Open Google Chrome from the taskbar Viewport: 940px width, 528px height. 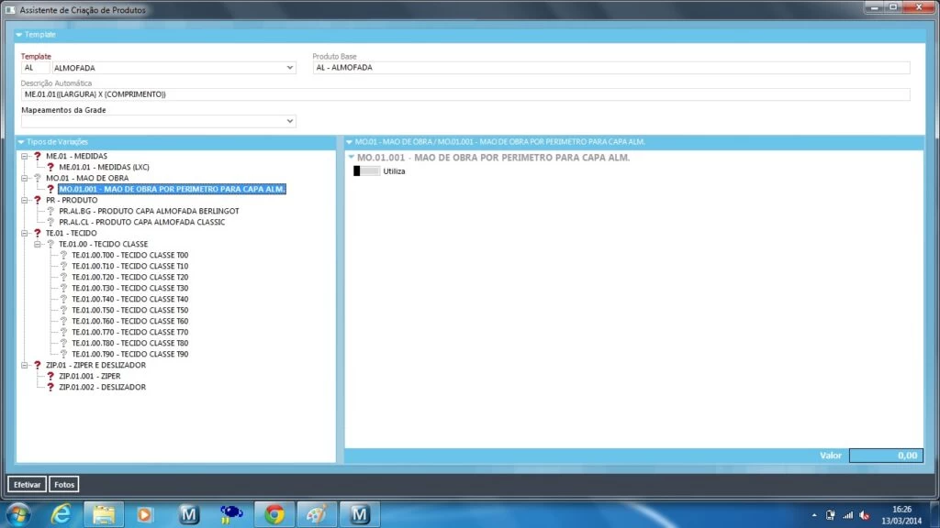tap(274, 514)
